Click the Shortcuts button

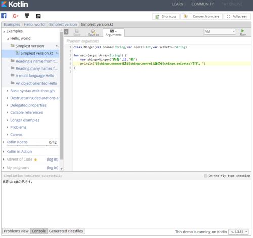pyautogui.click(x=165, y=16)
